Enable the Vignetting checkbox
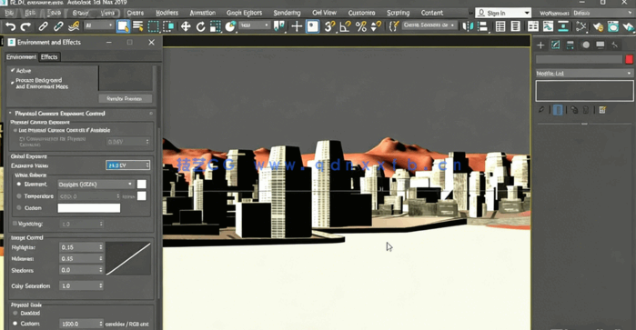The image size is (636, 330). coord(15,224)
